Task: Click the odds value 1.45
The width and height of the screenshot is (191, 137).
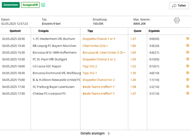Action: click(133, 59)
